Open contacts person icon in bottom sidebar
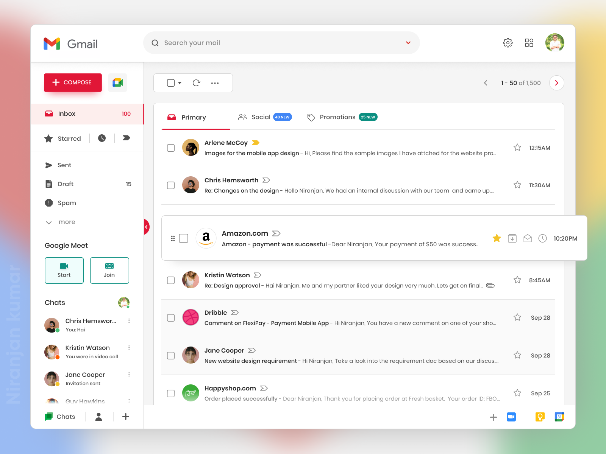Screen dimensions: 606x454 99,417
